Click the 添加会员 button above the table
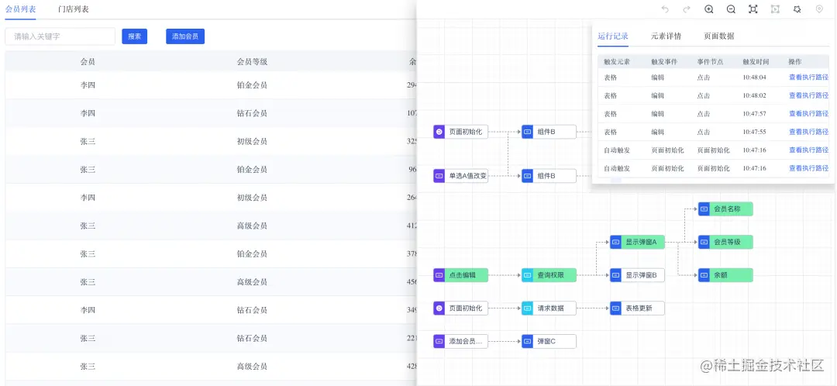The height and width of the screenshot is (386, 837). pos(185,36)
